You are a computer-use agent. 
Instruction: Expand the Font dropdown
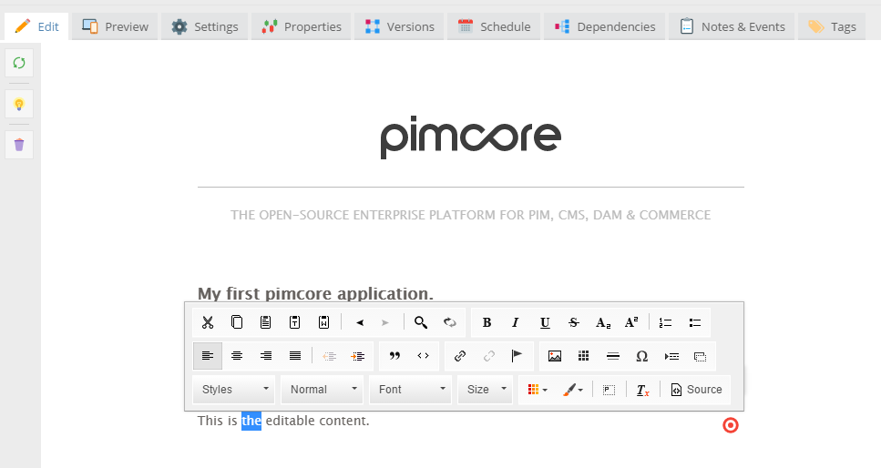pos(412,390)
